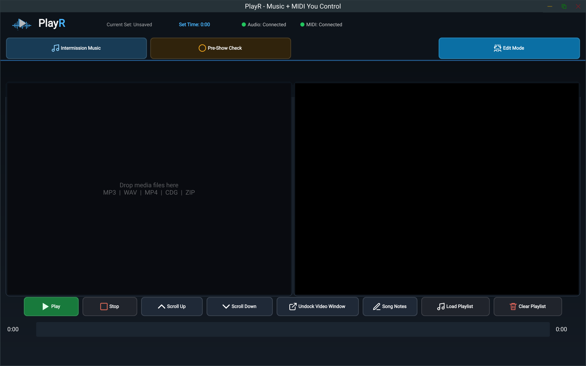Click the red Stop square icon
The width and height of the screenshot is (586, 366).
[x=104, y=307]
